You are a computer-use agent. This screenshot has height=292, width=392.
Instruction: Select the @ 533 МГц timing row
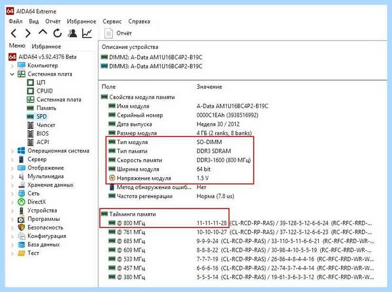tap(241, 259)
